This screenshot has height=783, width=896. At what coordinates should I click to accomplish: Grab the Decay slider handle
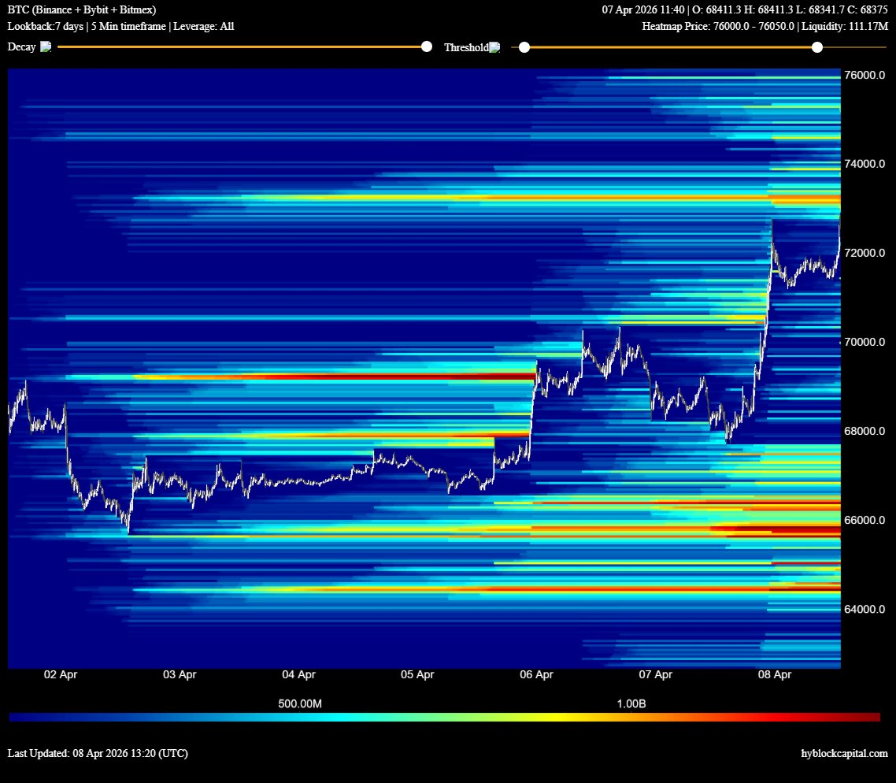(x=426, y=46)
